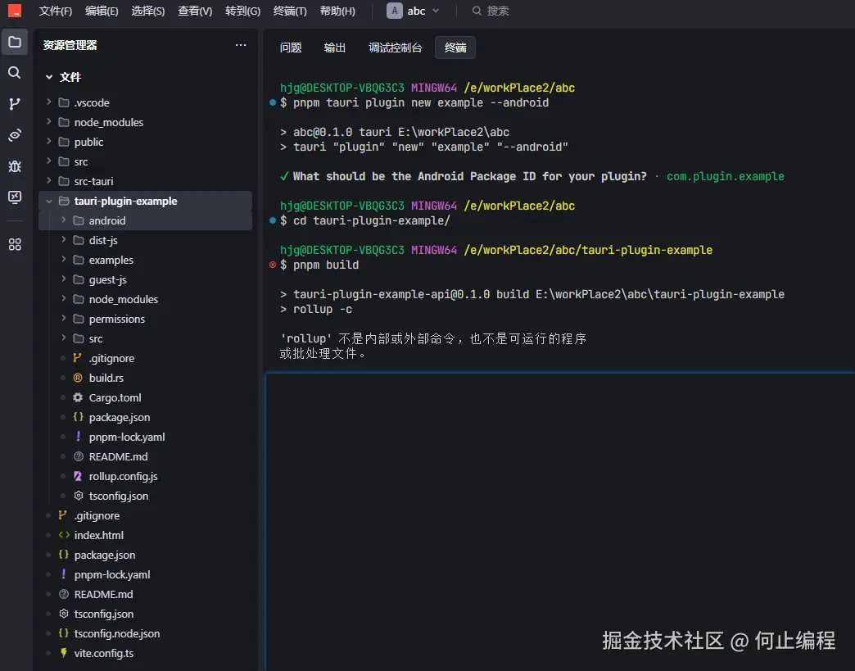855x671 pixels.
Task: Open vite.config.ts file
Action: coord(145,652)
